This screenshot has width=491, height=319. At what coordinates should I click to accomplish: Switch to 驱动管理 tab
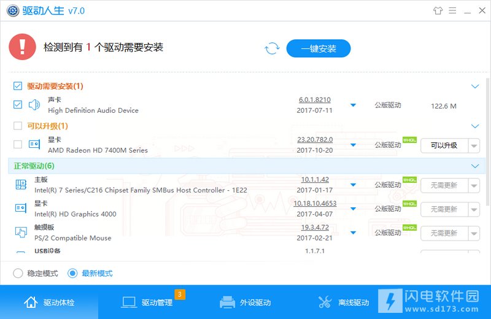click(147, 302)
